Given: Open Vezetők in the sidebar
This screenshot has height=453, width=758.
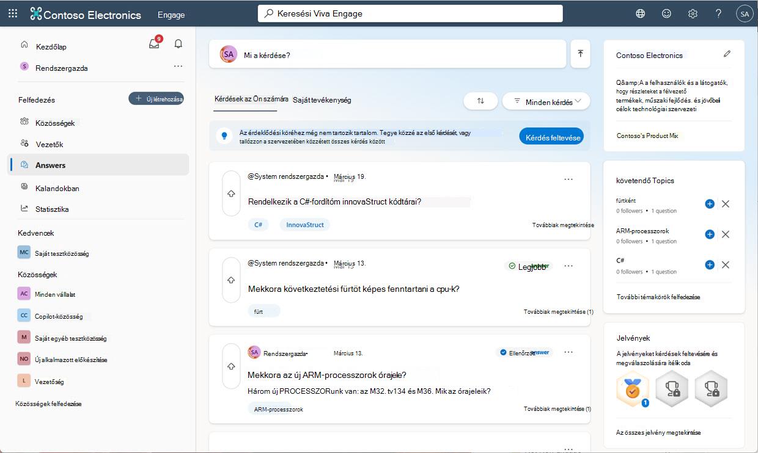Looking at the screenshot, I should (x=50, y=144).
